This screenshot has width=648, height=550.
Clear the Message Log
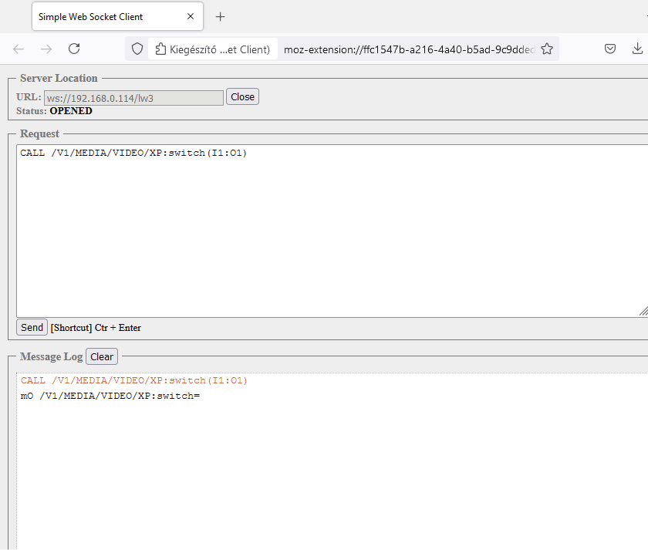point(102,356)
